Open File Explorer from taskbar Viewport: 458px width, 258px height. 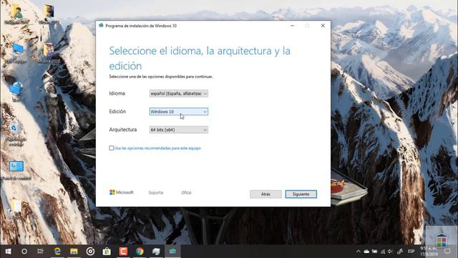click(x=74, y=252)
